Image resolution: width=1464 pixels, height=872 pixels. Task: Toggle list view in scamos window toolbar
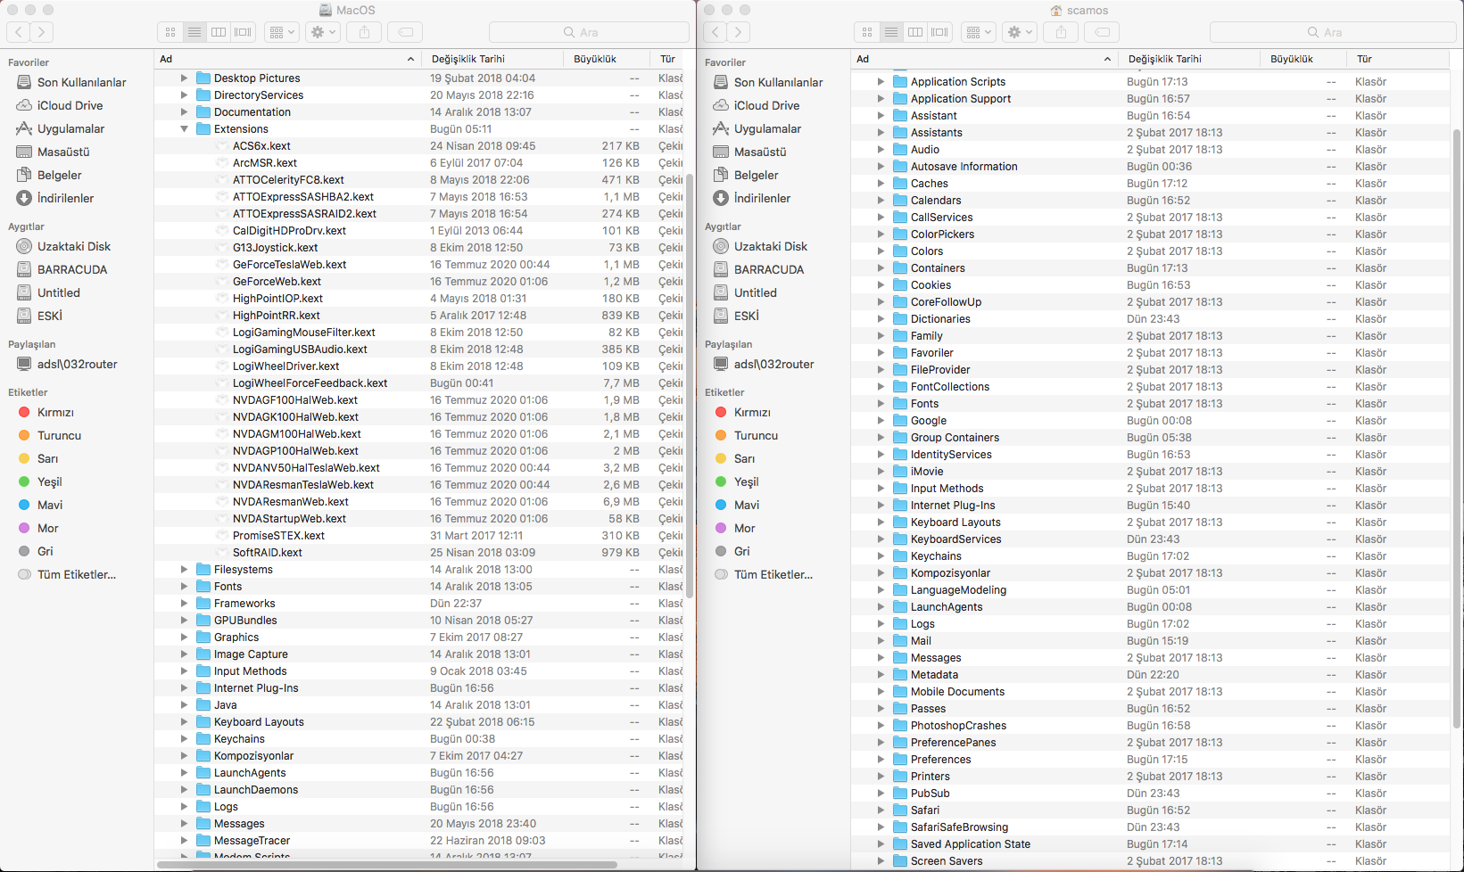(891, 32)
